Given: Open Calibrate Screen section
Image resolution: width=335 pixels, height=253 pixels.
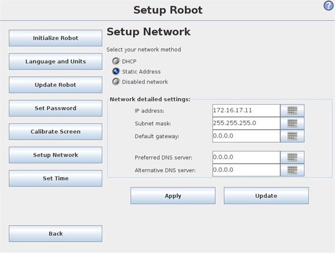Looking at the screenshot, I should [55, 132].
